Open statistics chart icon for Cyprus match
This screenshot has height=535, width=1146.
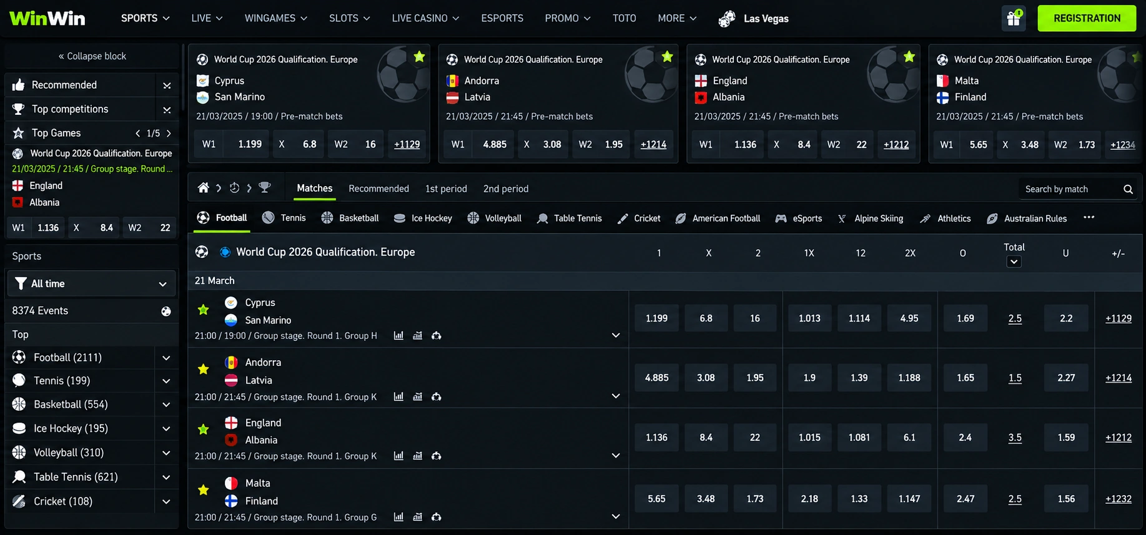tap(398, 336)
